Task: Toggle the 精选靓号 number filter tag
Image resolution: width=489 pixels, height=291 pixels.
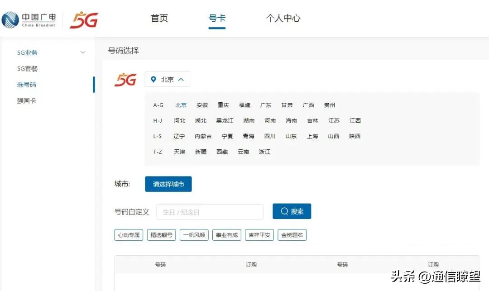Action: pyautogui.click(x=161, y=234)
